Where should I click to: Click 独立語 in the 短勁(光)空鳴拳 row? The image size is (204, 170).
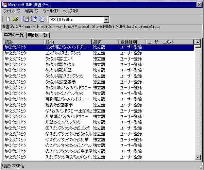pos(99,105)
